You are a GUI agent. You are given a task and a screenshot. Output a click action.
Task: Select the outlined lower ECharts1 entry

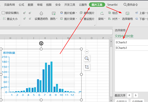coord(132,48)
